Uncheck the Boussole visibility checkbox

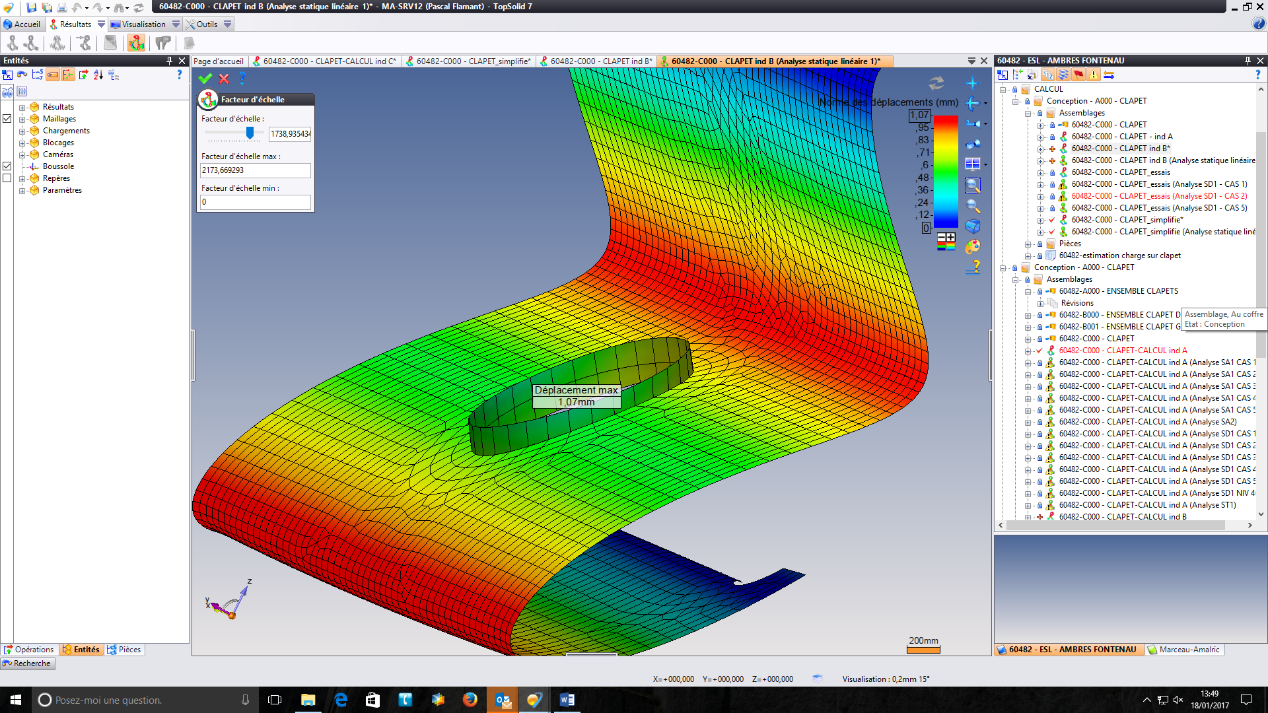point(7,166)
